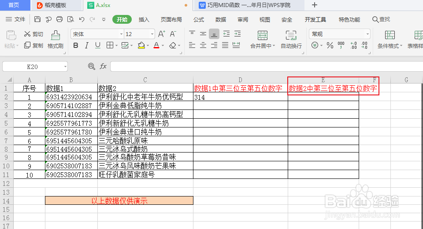Click the Print icon in quick toolbar
Viewport: 423px width, 229px height.
59,19
